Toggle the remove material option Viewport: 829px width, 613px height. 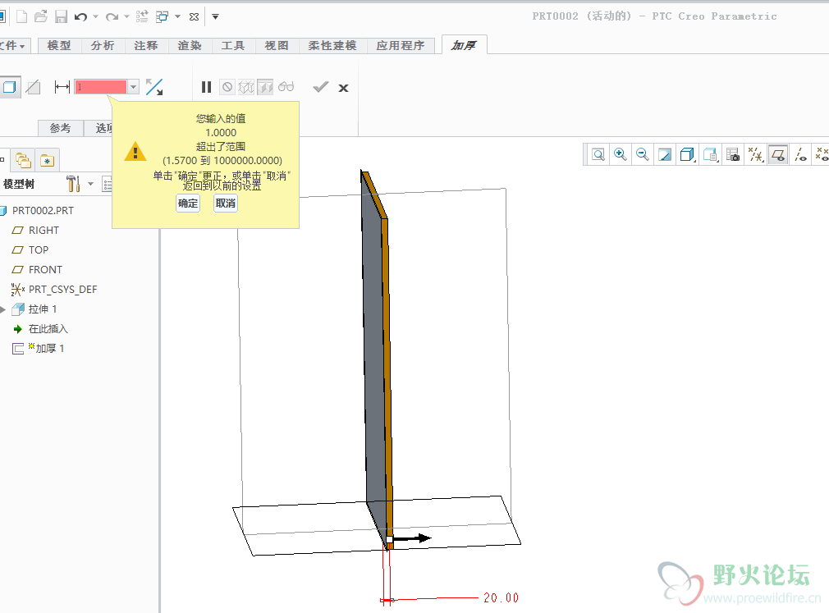pos(34,87)
